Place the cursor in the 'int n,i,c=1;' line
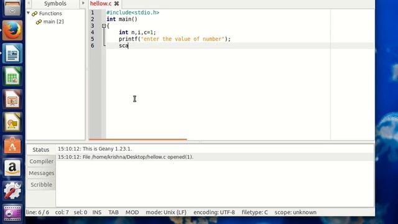The width and height of the screenshot is (398, 224). pyautogui.click(x=137, y=32)
